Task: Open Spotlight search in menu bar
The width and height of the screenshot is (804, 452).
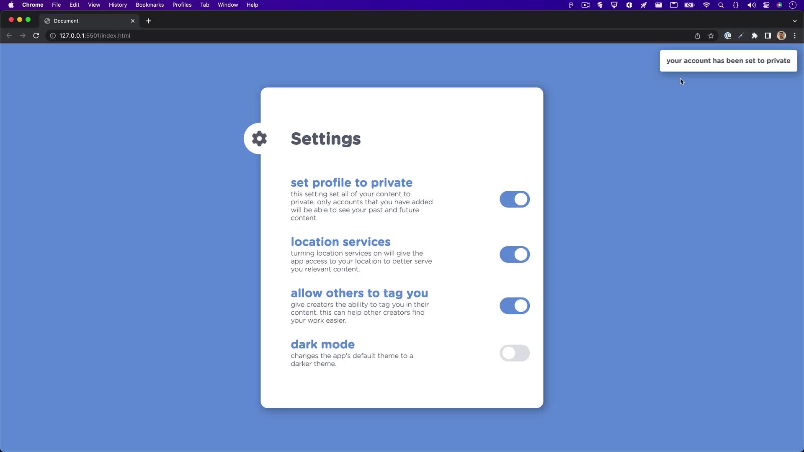Action: coord(721,5)
